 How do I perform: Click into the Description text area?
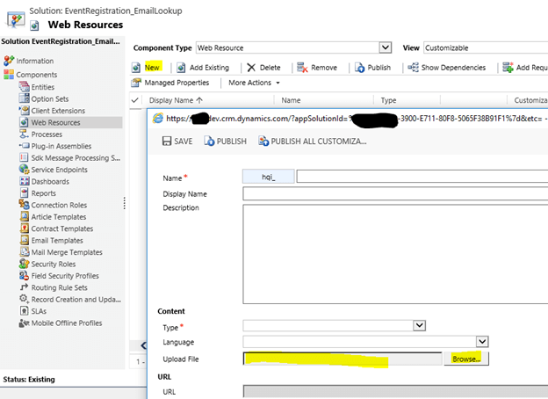[x=395, y=254]
